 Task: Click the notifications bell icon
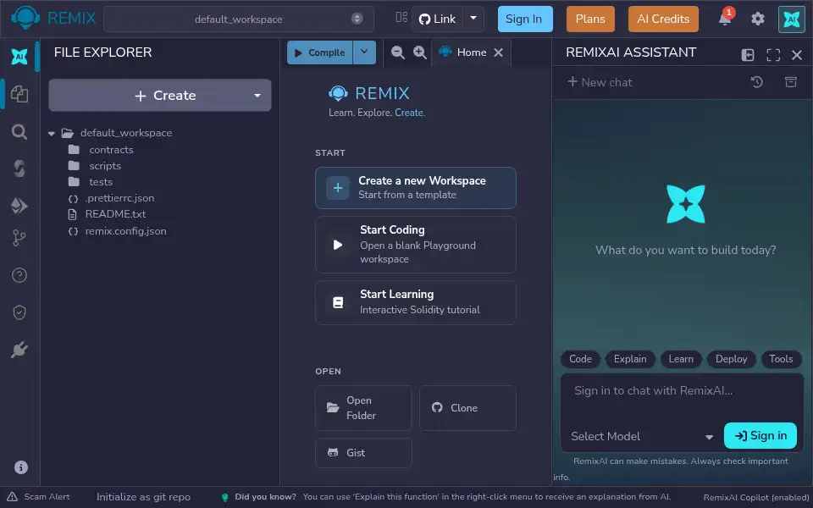(x=725, y=19)
